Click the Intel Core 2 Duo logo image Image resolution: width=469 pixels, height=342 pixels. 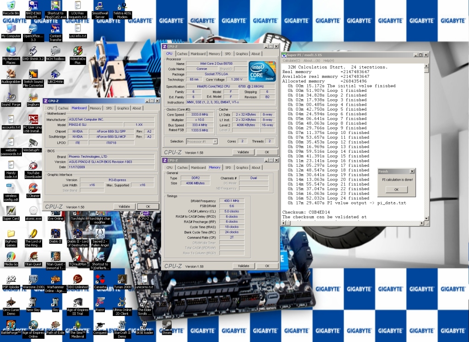pyautogui.click(x=262, y=72)
